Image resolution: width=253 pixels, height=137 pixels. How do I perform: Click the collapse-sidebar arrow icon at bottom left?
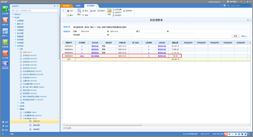3,134
